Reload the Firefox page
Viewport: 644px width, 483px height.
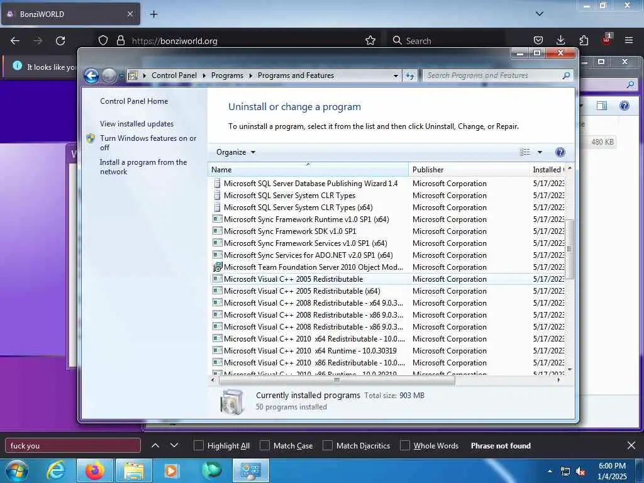click(60, 41)
